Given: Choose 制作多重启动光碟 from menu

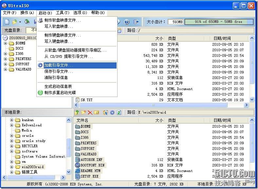Looking at the screenshot, I should (77, 92).
